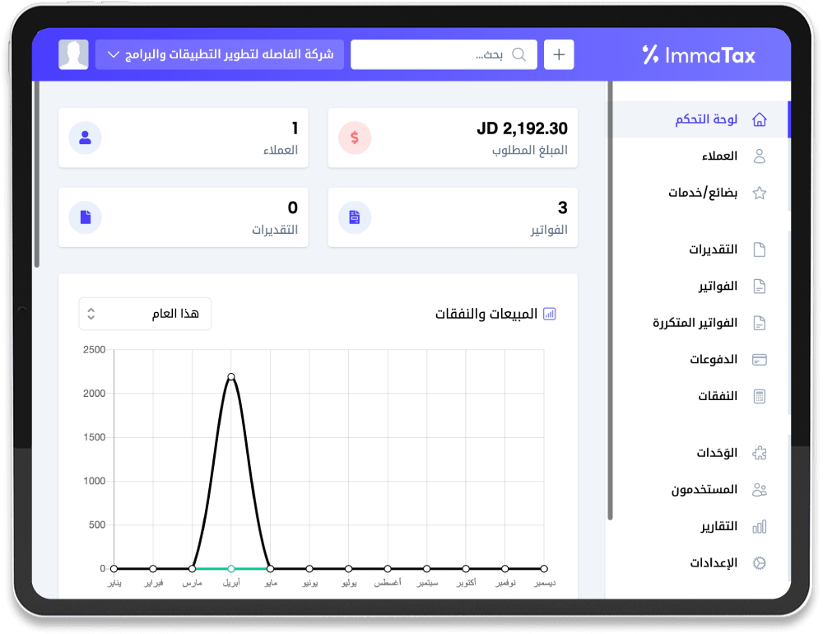Image resolution: width=823 pixels, height=634 pixels.
Task: Select المستخدمون from the sidebar
Action: click(x=704, y=490)
